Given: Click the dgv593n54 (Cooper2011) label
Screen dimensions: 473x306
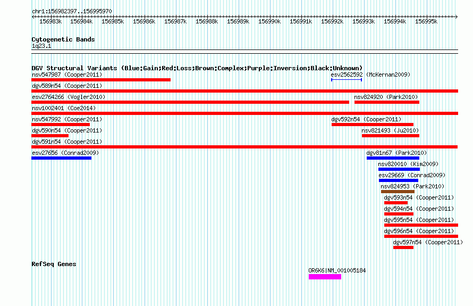Looking at the screenshot, I should point(419,197).
